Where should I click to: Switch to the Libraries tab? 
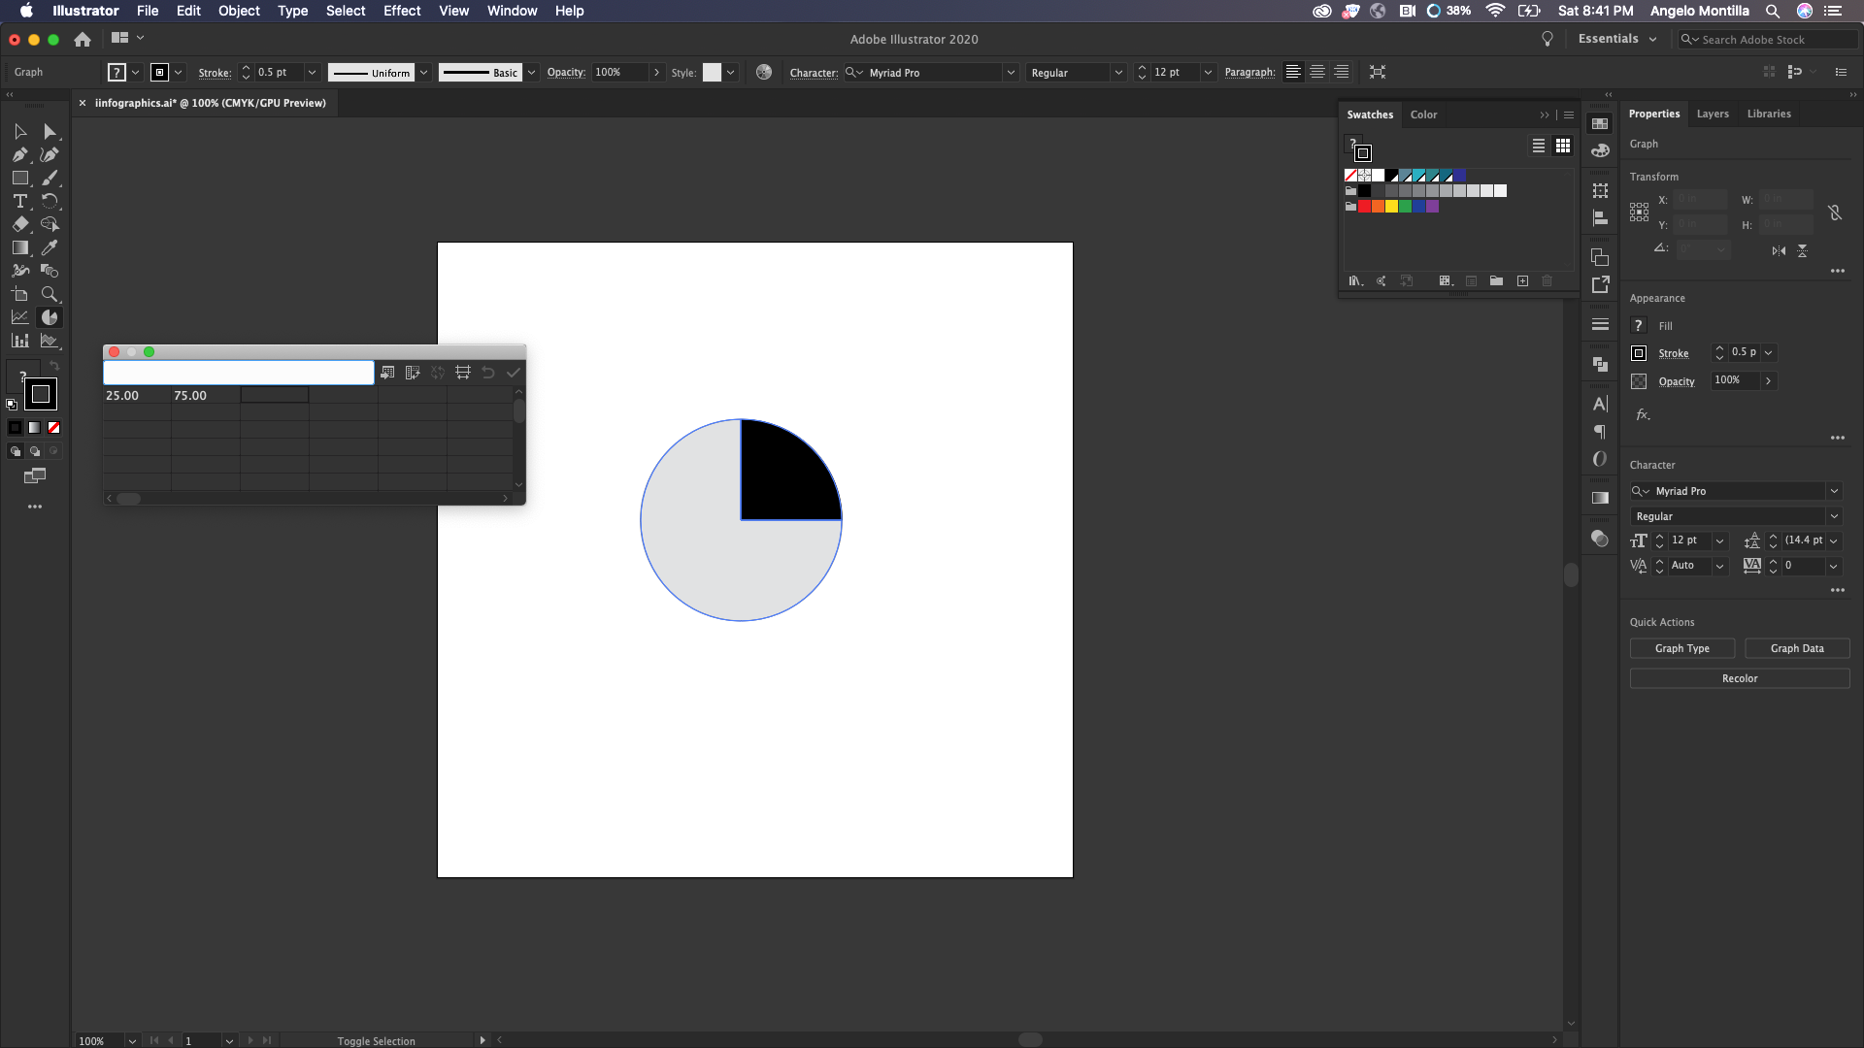[1769, 114]
